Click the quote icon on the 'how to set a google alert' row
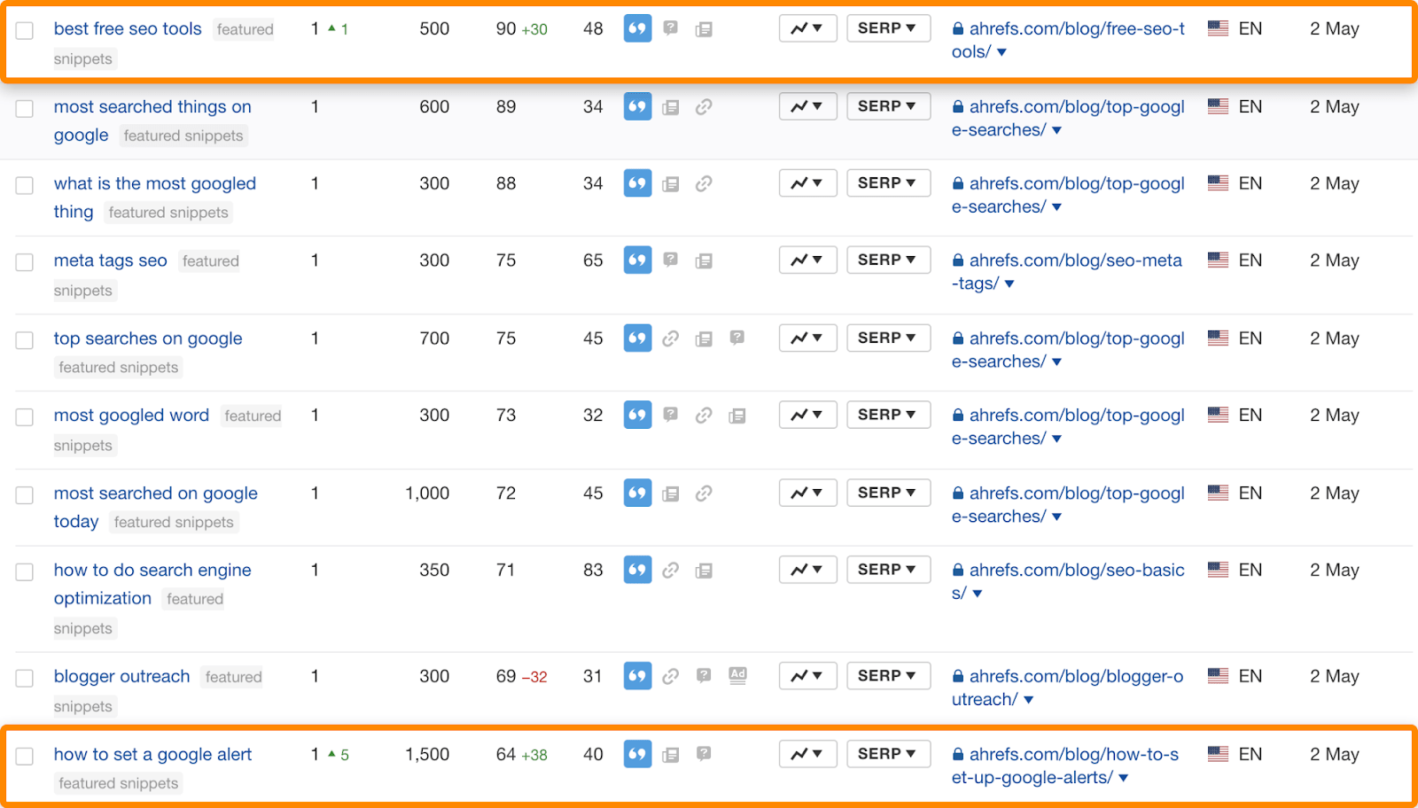 point(637,753)
